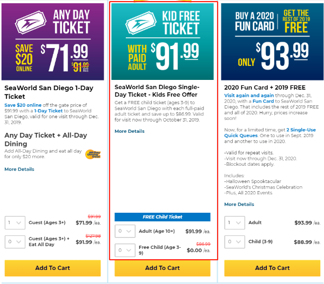Add the Any Day Ticket to cart
Screen dimensions: 324x284
53,268
